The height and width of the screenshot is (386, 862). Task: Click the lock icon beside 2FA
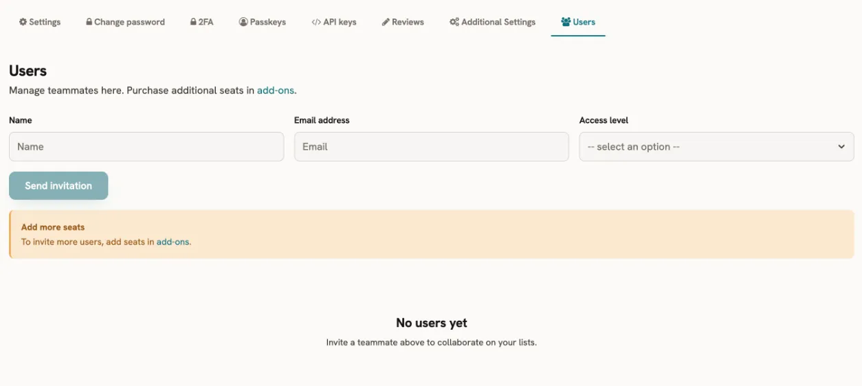click(x=193, y=22)
